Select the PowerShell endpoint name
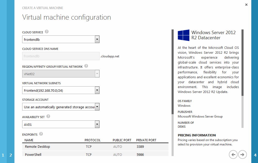The width and height of the screenshot is (258, 163). coord(33,154)
